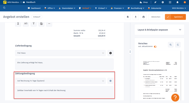Viewport: 189px width, 103px height.
Task: Click the panel divider drag handle
Action: pyautogui.click(x=130, y=52)
